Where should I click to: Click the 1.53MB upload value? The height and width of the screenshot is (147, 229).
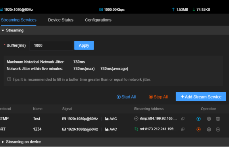pyautogui.click(x=182, y=10)
